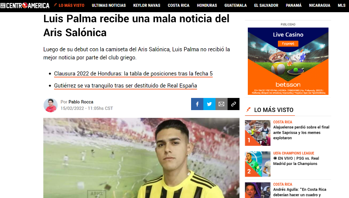Go to Ultimas Noticias section
This screenshot has width=349, height=198.
click(109, 5)
